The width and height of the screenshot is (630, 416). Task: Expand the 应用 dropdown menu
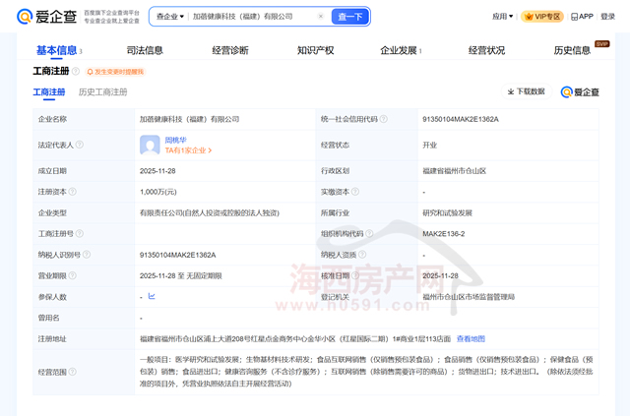point(502,17)
